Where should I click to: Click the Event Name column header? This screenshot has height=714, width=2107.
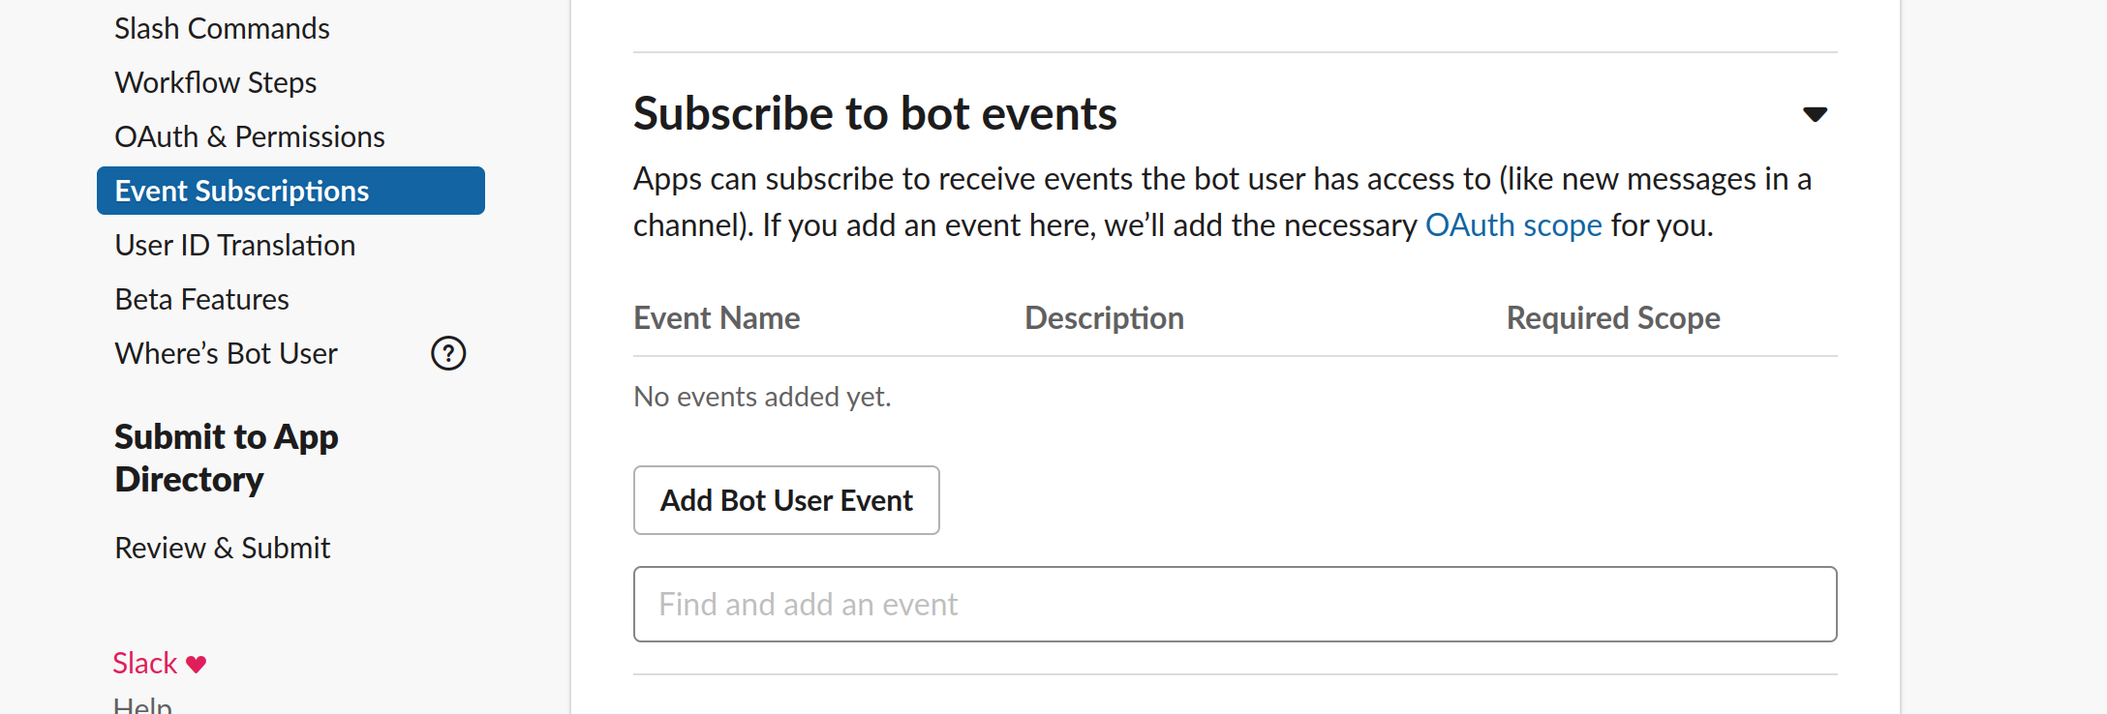pos(717,318)
